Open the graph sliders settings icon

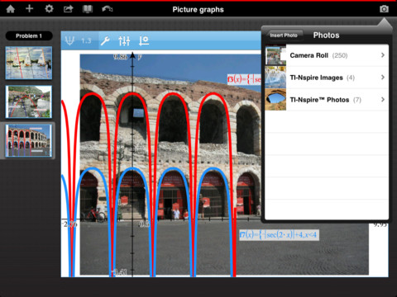pos(124,41)
